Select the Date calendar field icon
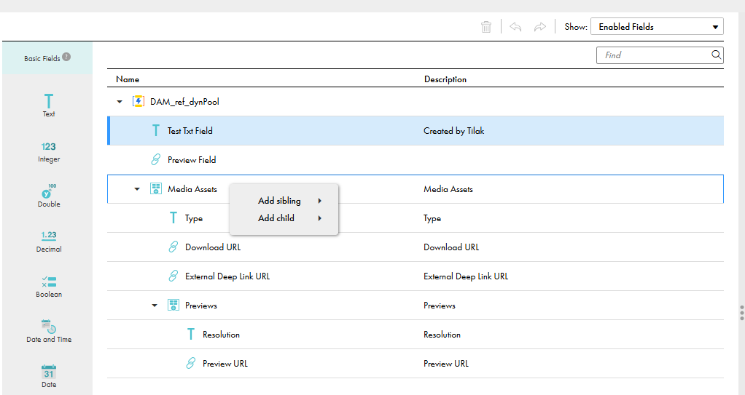This screenshot has width=745, height=395. tap(48, 371)
